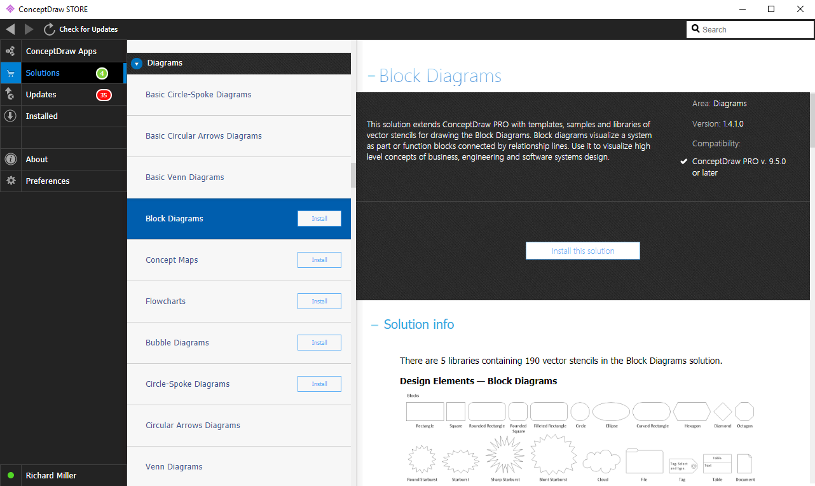Select the Circle-Spoke Diagrams row
This screenshot has width=815, height=486.
coord(239,384)
